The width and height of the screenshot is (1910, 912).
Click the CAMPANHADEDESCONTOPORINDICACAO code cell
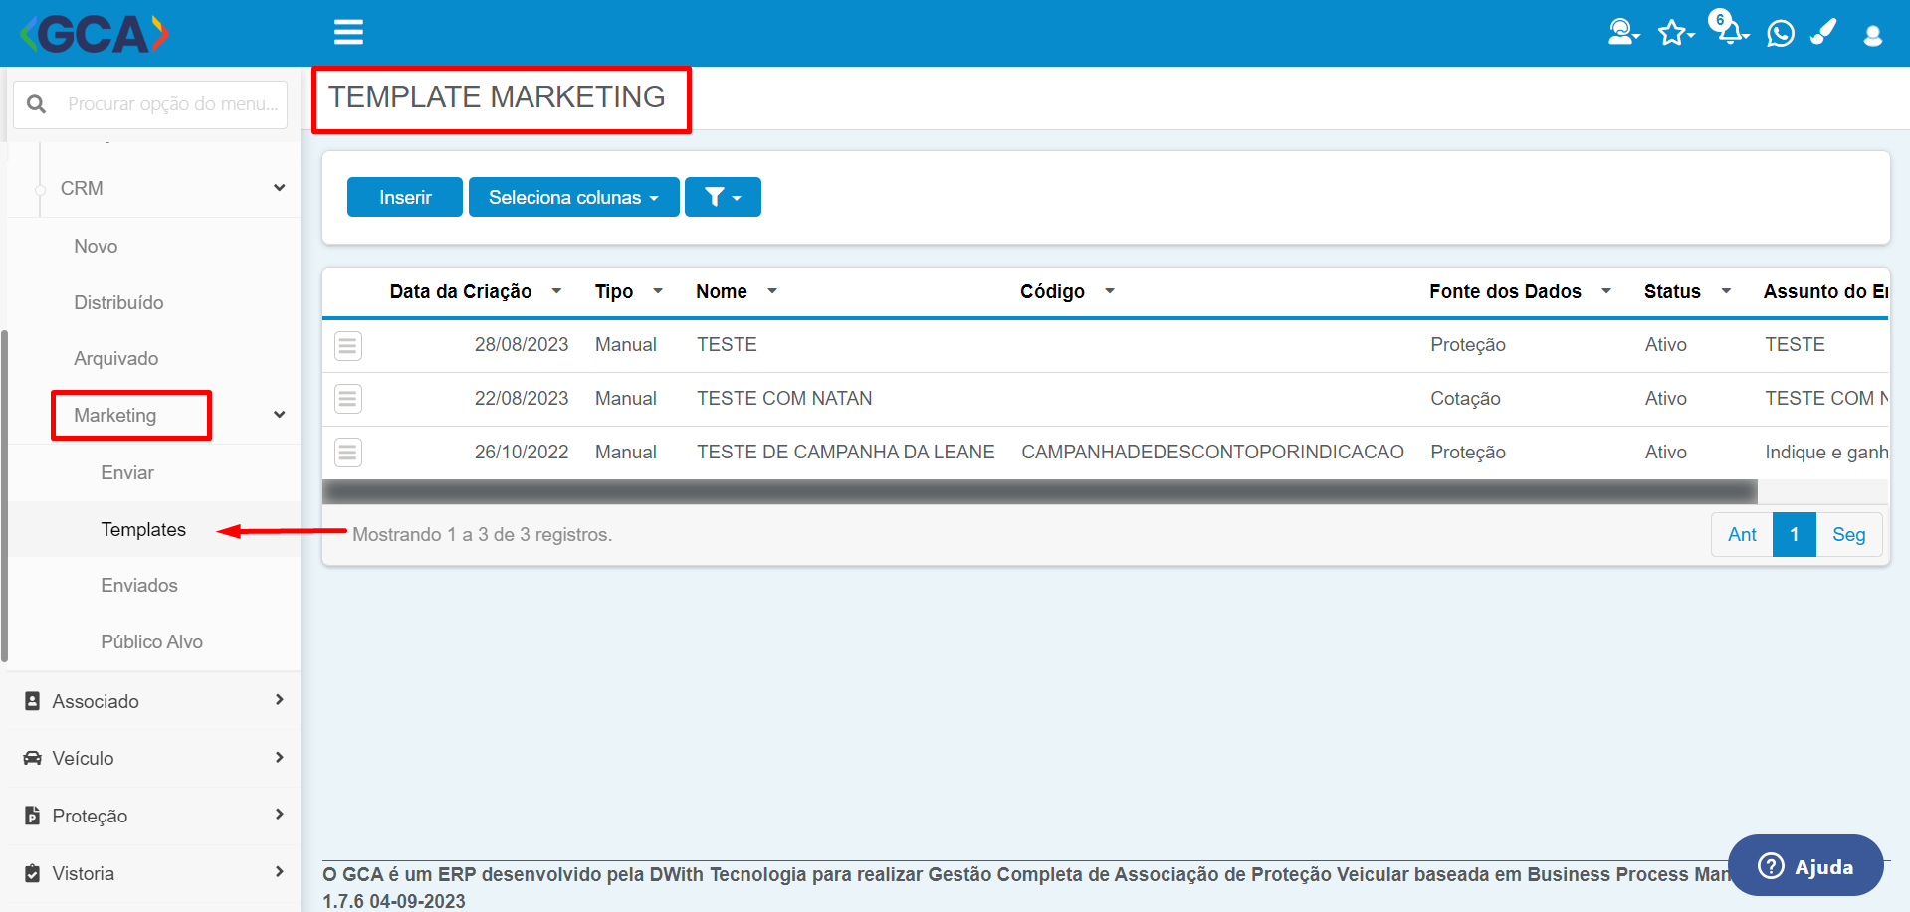pos(1212,452)
